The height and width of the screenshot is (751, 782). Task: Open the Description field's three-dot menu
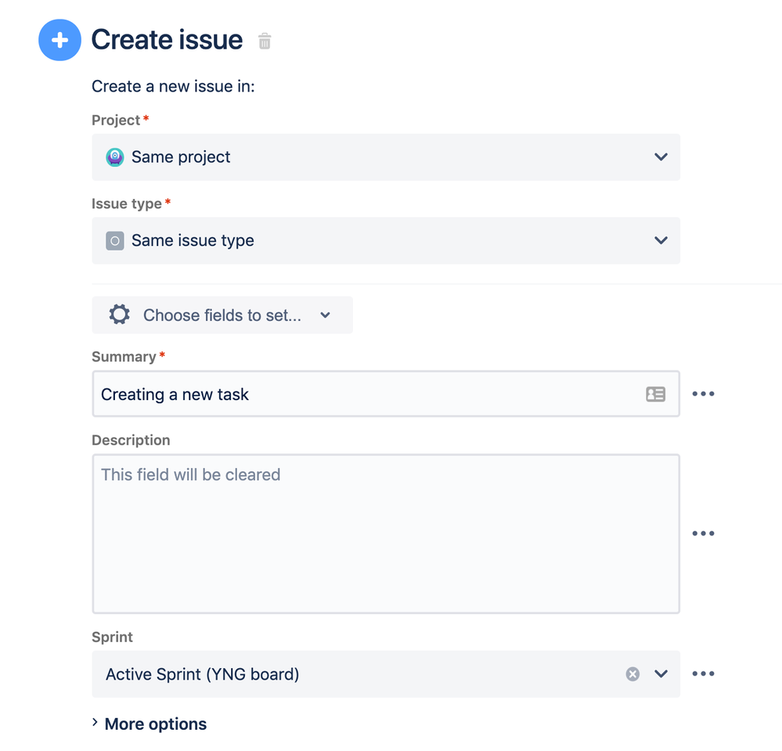703,533
